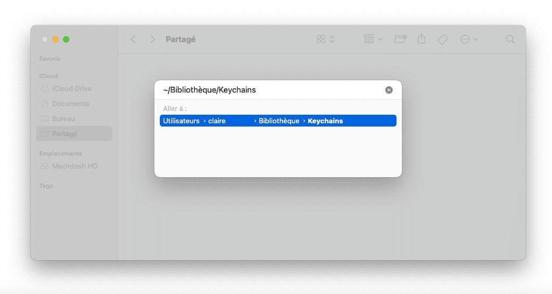The image size is (552, 294).
Task: Select the Keychains path suggestion
Action: tap(325, 121)
